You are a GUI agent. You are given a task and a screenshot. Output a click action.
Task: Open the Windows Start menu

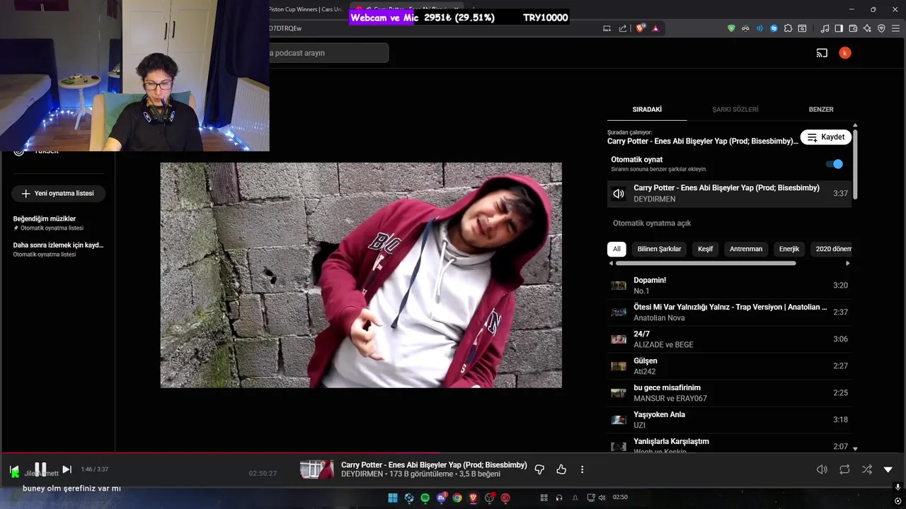pos(393,498)
